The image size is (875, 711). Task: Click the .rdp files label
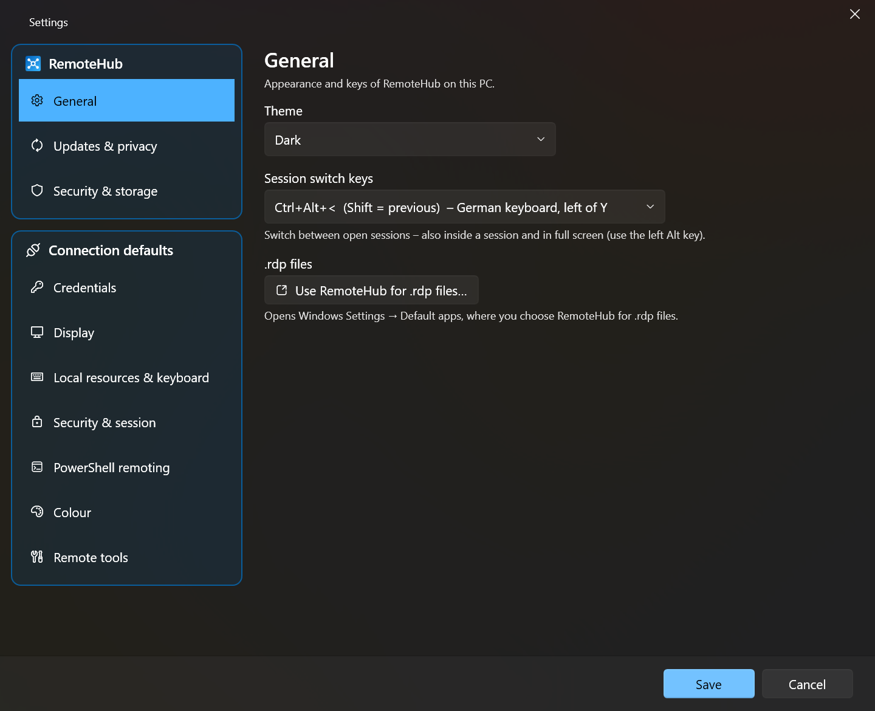click(x=288, y=264)
